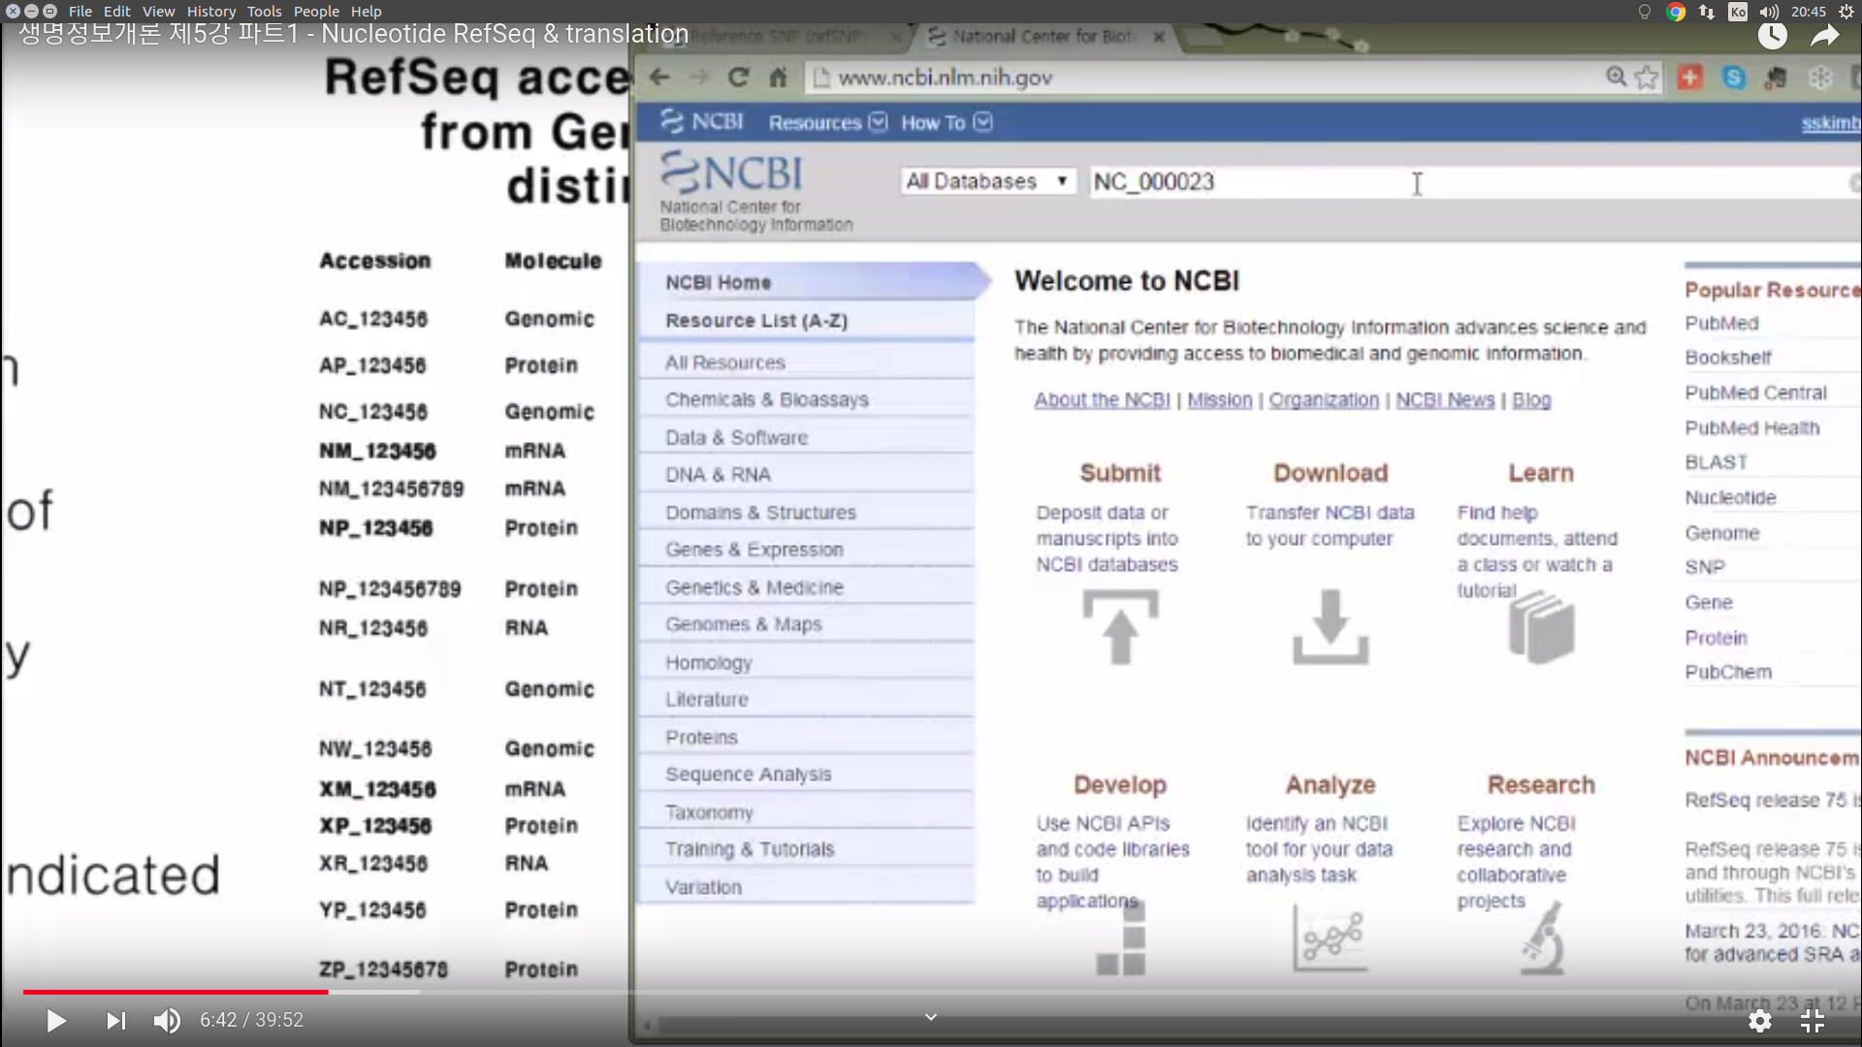Click the Learn books icon

(1541, 628)
